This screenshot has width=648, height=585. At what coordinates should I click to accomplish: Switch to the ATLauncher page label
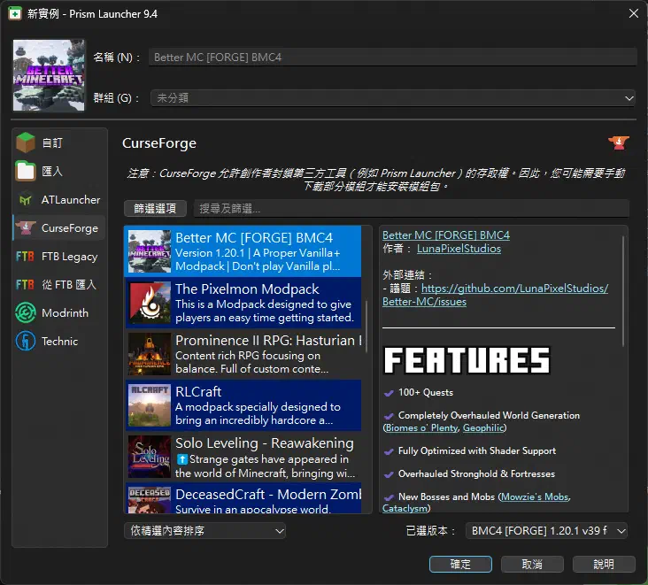(71, 200)
